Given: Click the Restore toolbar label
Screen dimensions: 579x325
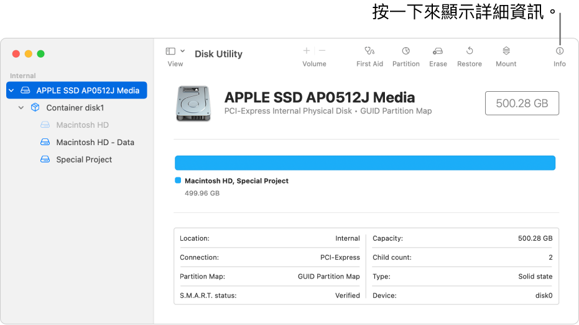Looking at the screenshot, I should [470, 64].
